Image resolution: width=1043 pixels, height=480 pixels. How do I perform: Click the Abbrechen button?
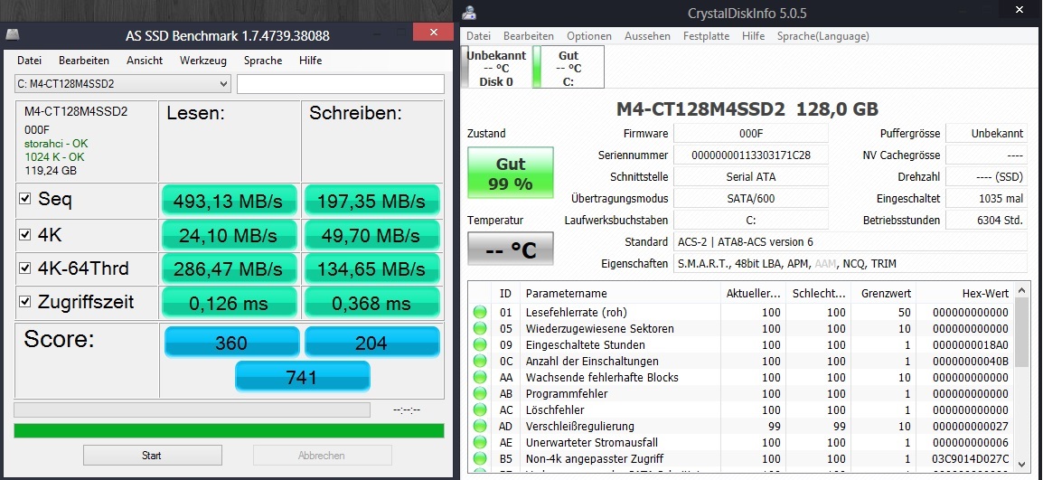322,456
